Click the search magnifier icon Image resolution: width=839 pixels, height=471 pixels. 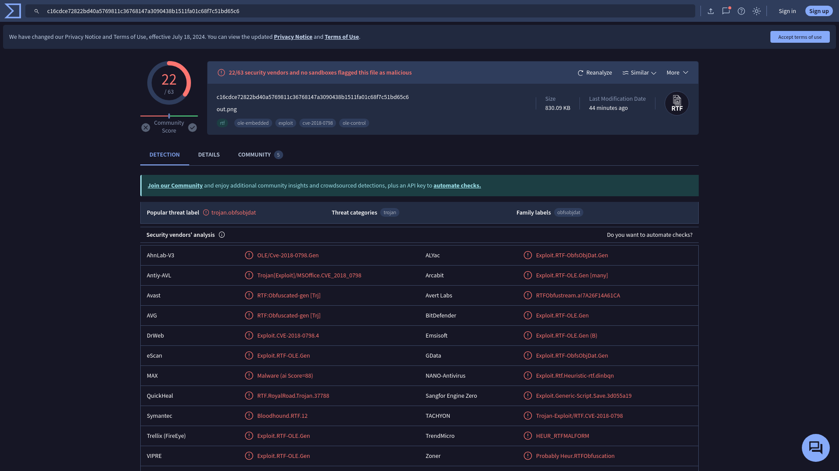click(x=37, y=11)
